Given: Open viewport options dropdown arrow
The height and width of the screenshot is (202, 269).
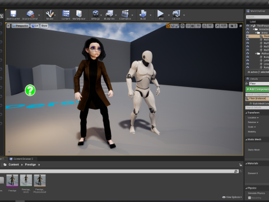Looking at the screenshot, I should tap(8, 26).
